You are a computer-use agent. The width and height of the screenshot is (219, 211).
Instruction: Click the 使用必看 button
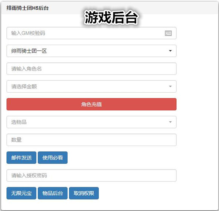[52, 158]
